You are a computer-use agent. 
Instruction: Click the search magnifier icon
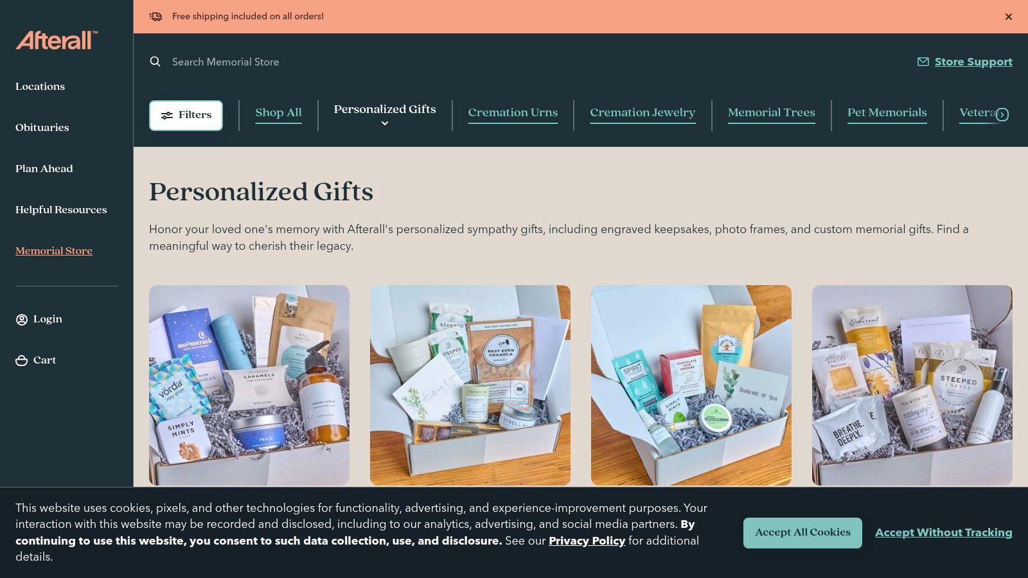point(155,62)
